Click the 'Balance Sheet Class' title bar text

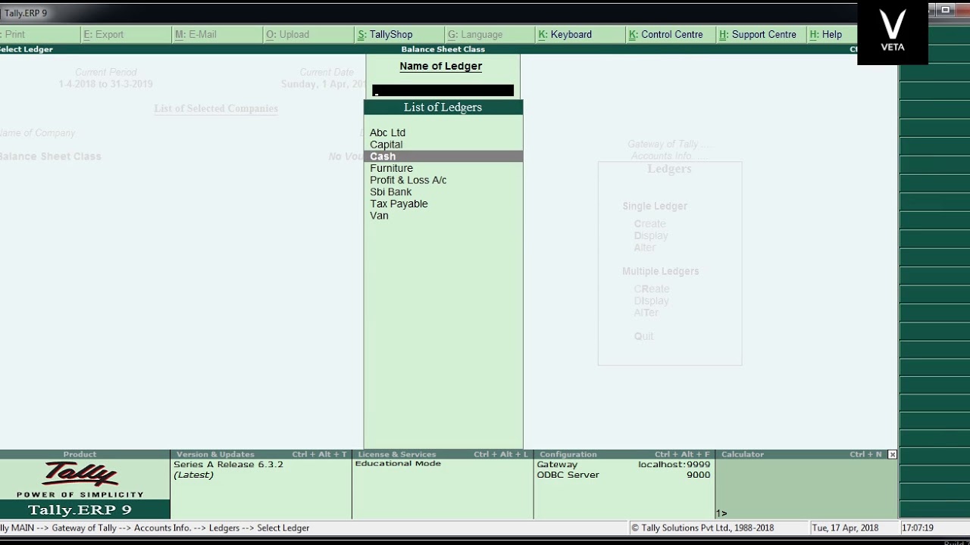click(443, 49)
